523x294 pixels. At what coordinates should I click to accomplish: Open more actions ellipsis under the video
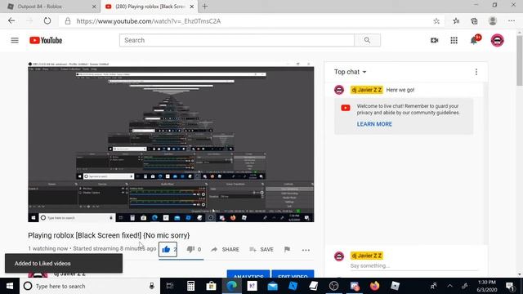pos(306,250)
